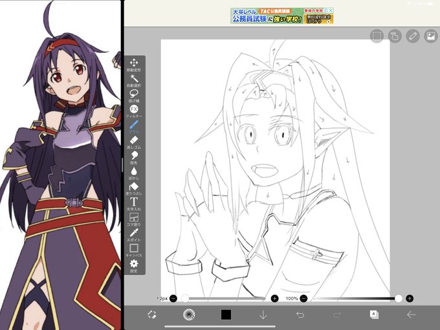This screenshot has width=440, height=330.
Task: Switch to the Eraser (消しゴム) tool
Action: pos(134,142)
